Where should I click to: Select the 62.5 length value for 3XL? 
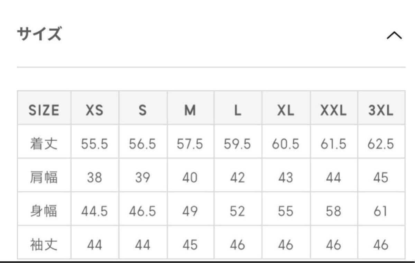(x=381, y=144)
